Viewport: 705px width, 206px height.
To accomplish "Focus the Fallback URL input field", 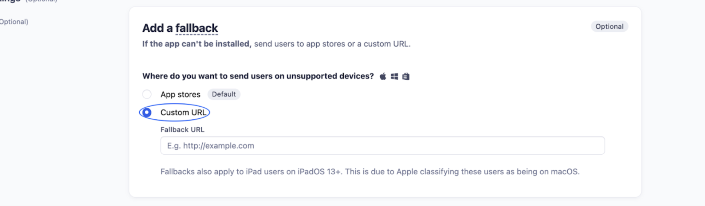I will click(x=382, y=146).
